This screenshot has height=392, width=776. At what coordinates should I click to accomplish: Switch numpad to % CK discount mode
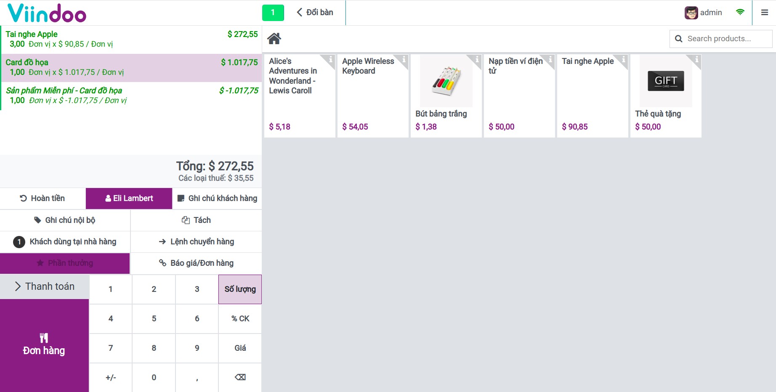(x=240, y=319)
